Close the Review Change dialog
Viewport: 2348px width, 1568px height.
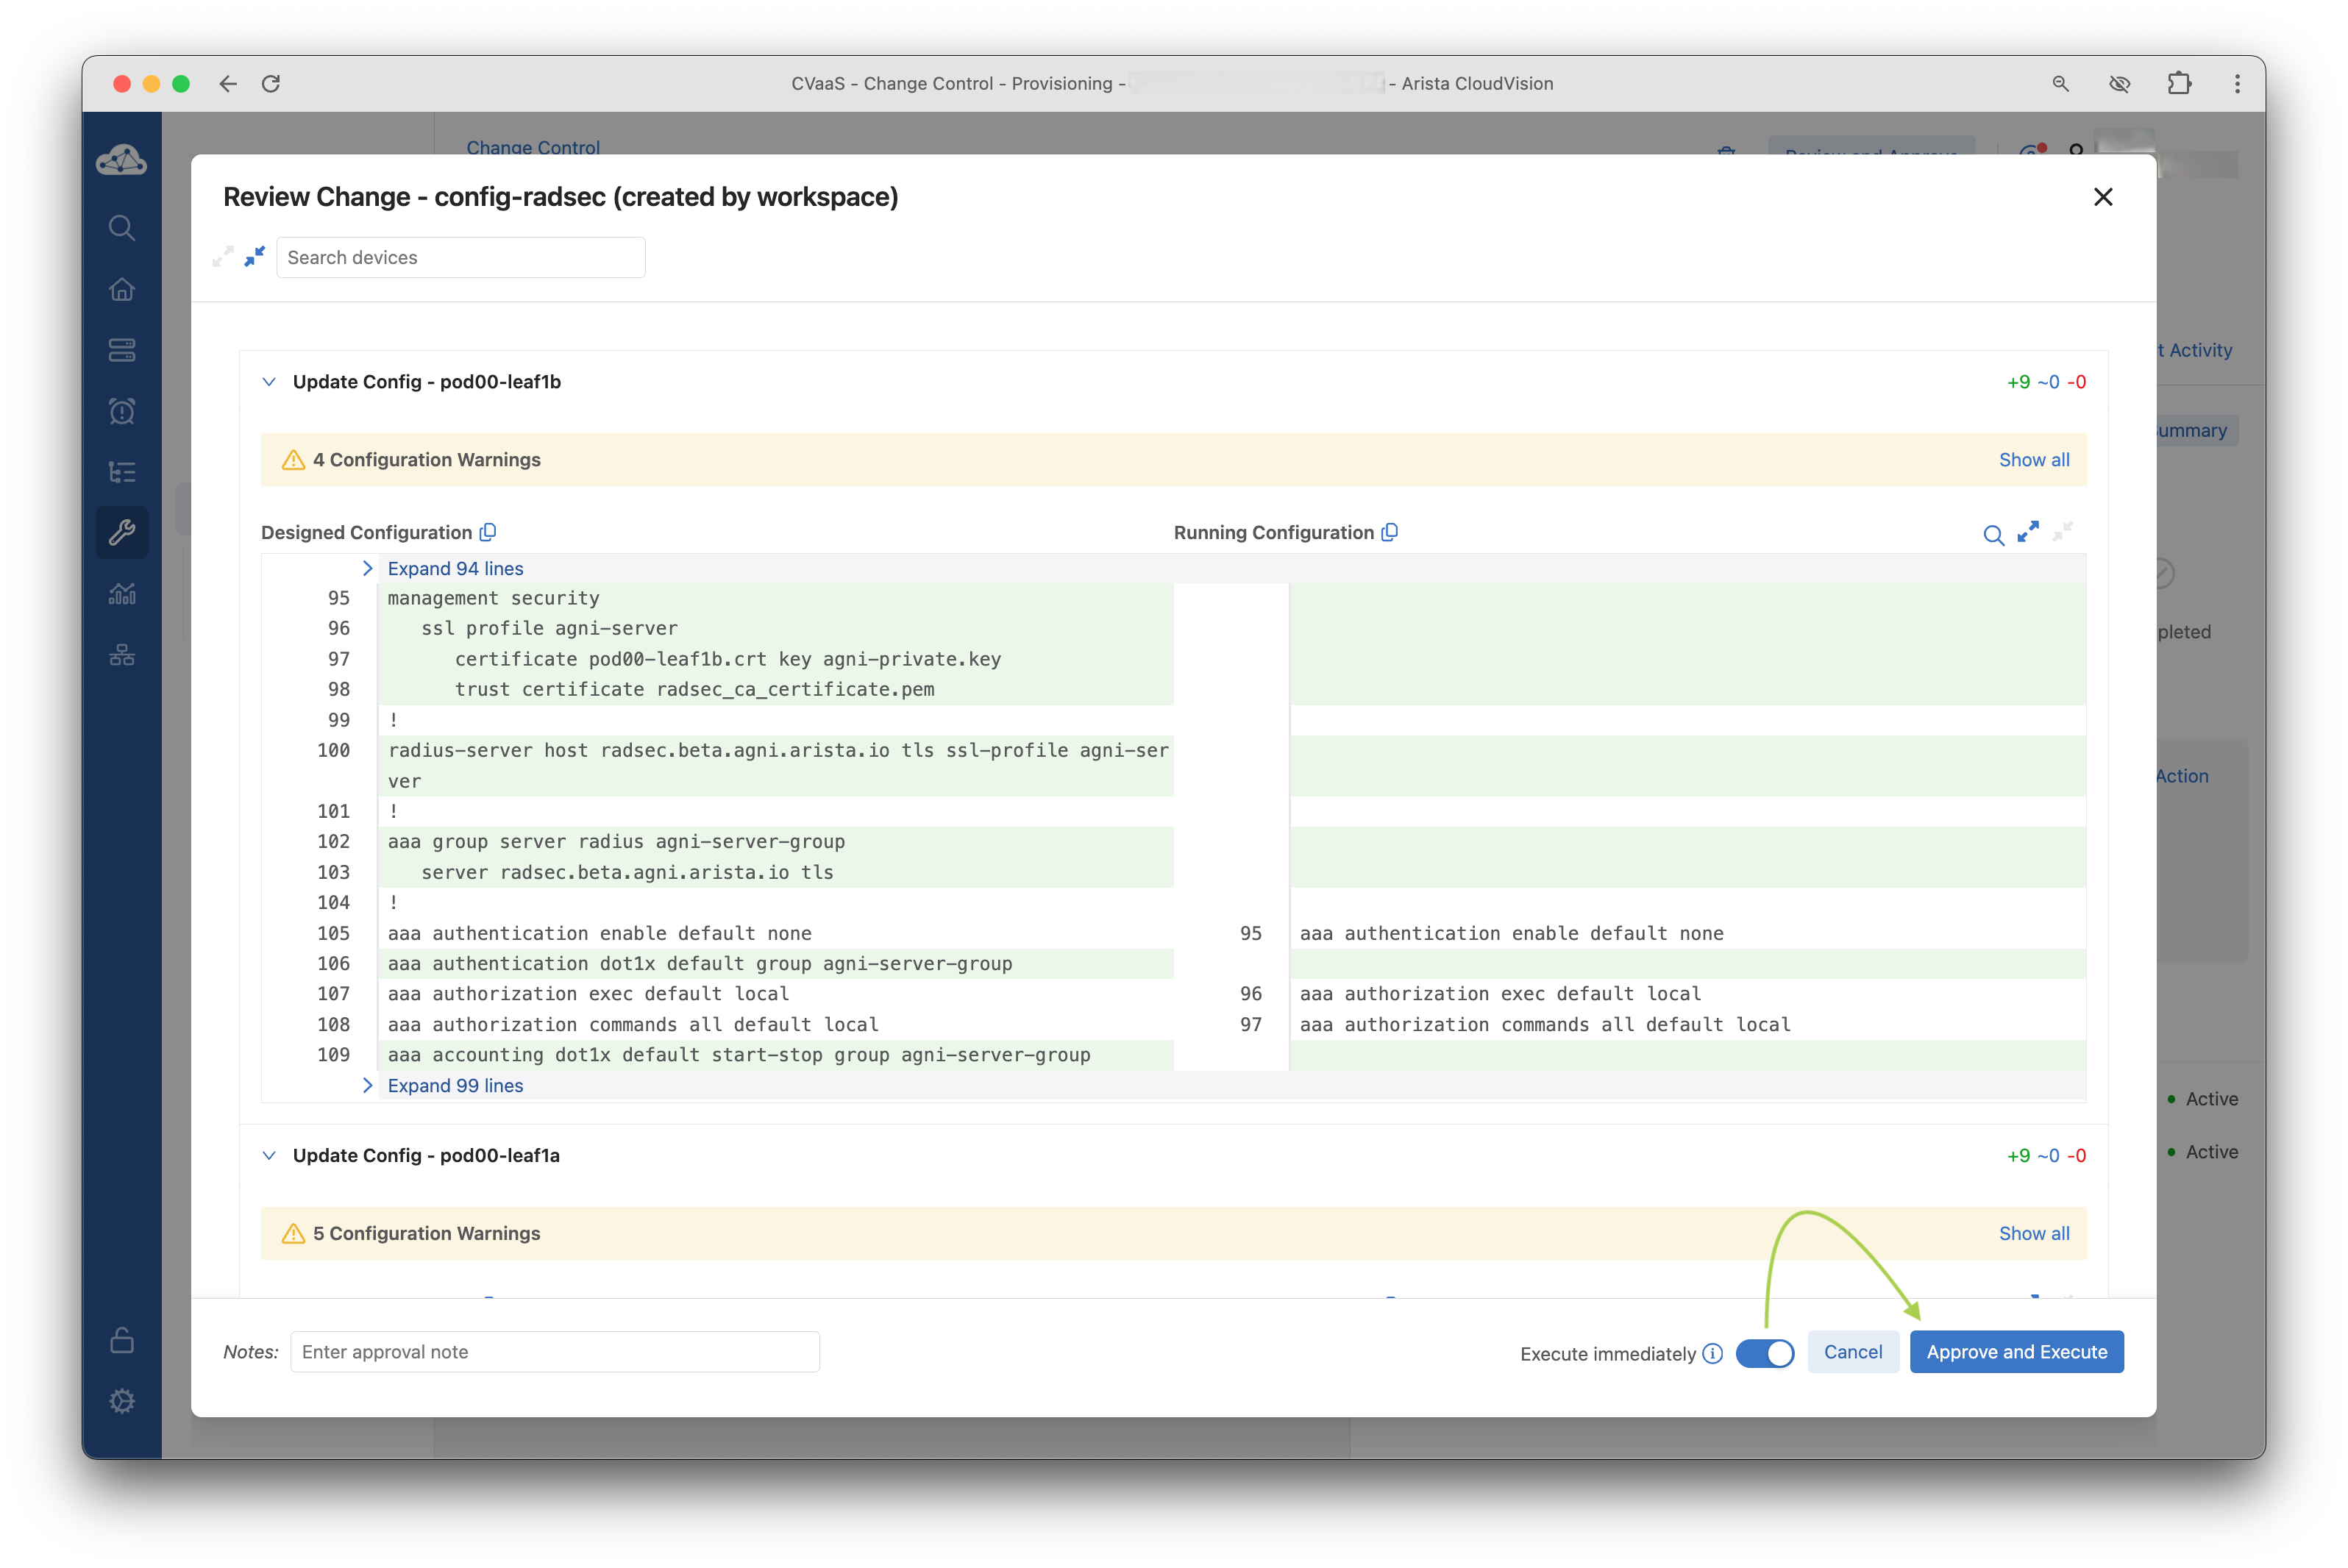pyautogui.click(x=2103, y=197)
